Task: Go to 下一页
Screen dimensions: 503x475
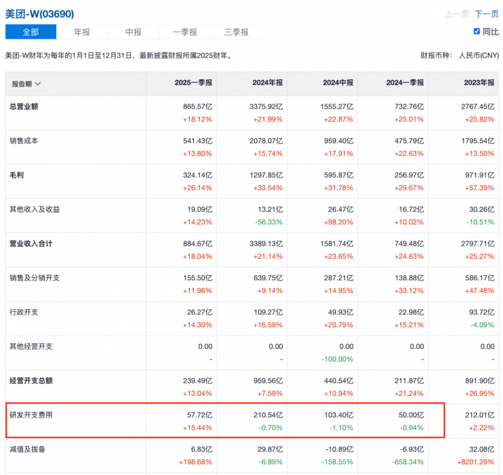Action: 487,14
